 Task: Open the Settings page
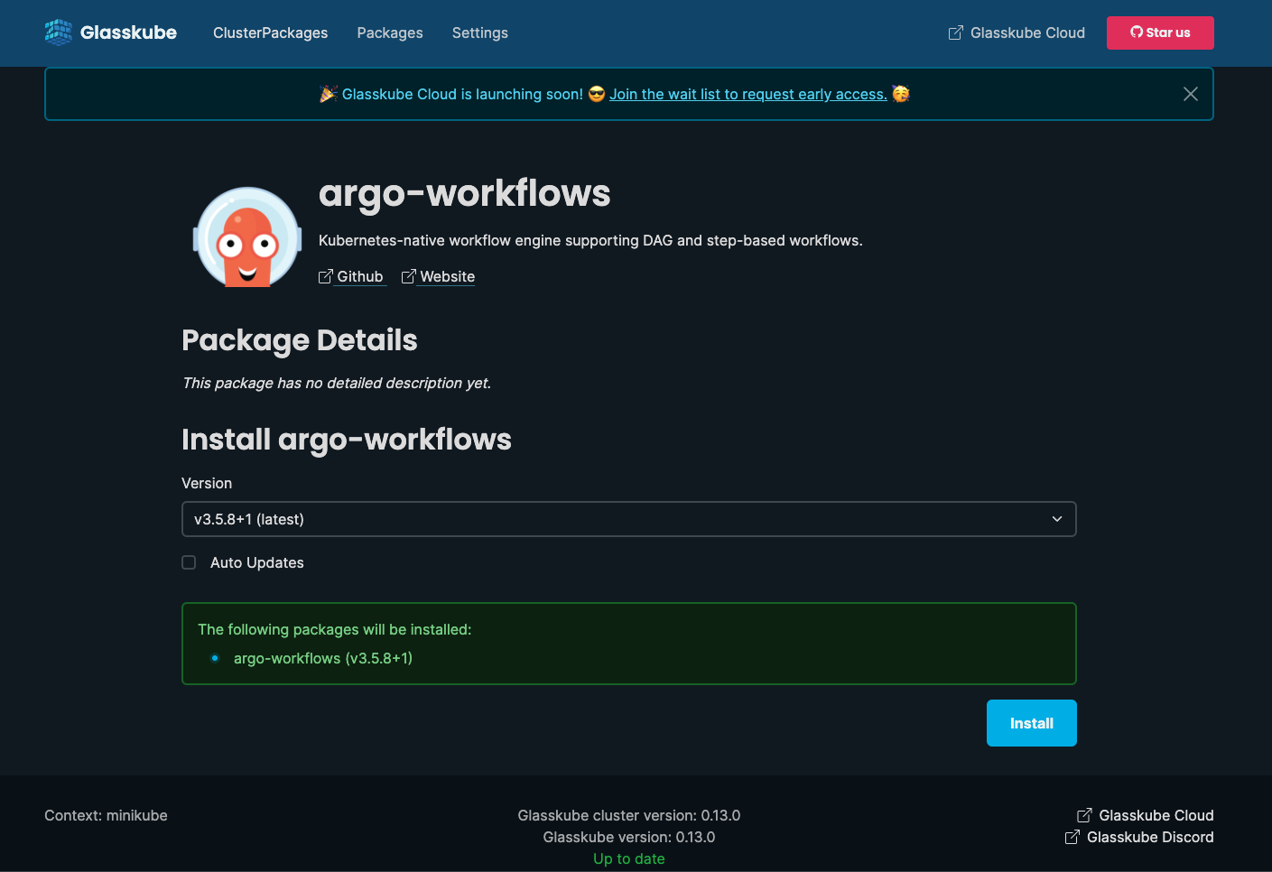click(x=479, y=32)
